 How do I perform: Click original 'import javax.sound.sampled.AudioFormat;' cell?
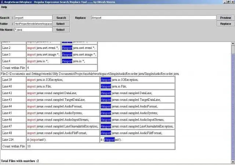pos(63,106)
